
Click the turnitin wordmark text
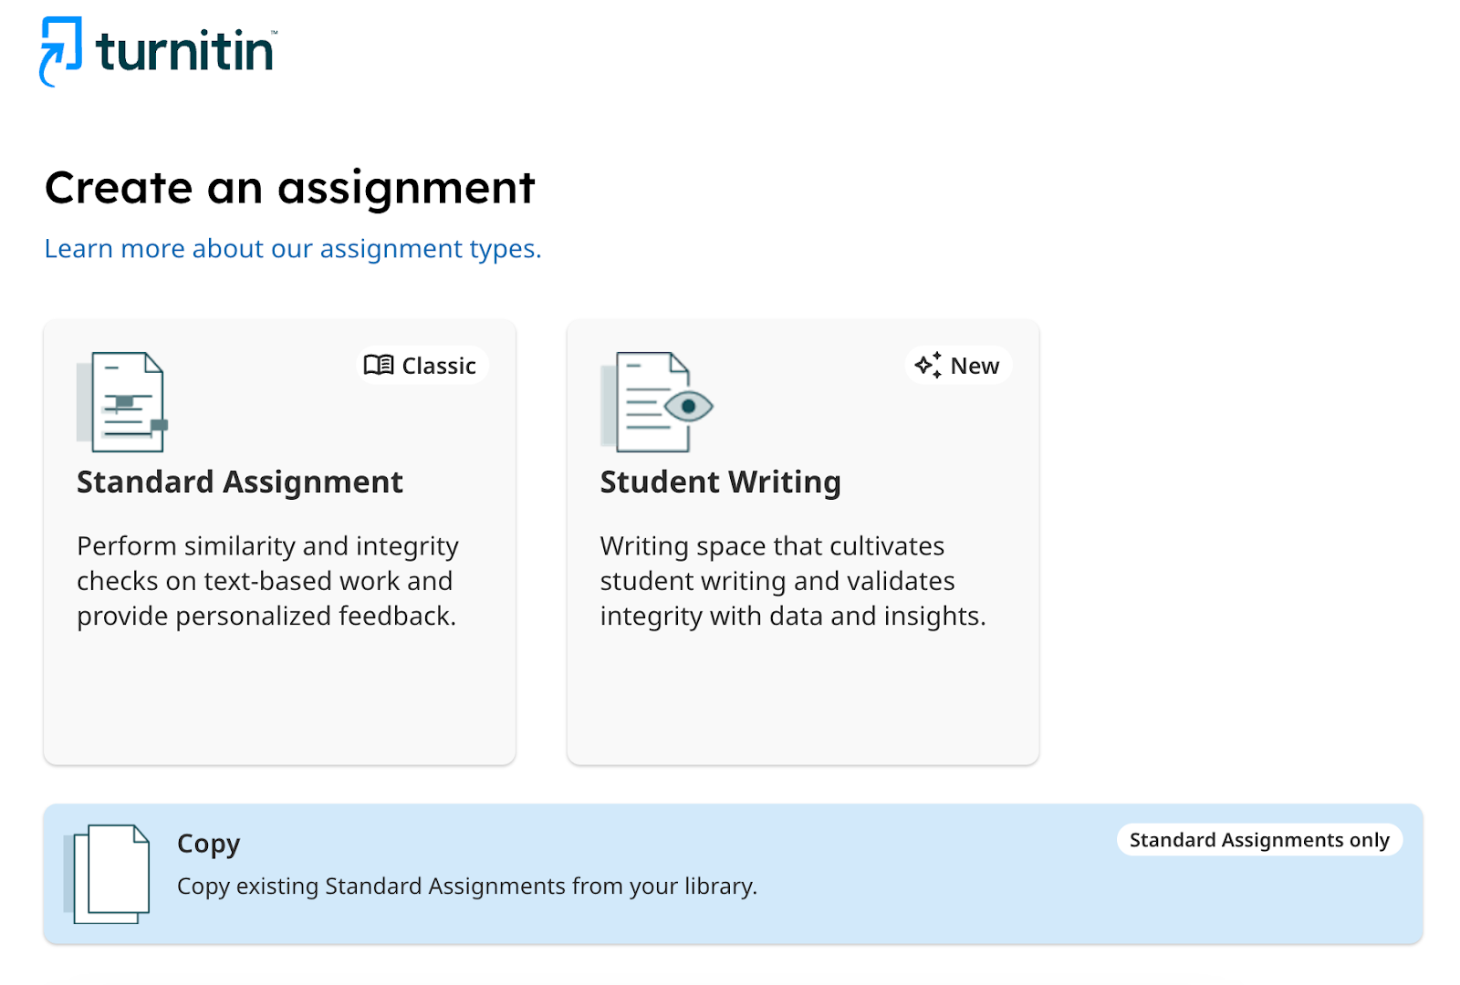click(185, 51)
